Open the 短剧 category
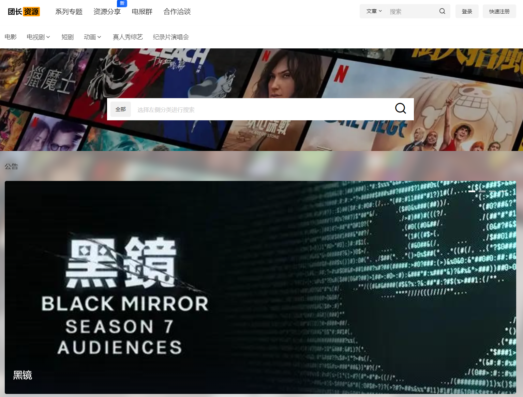 [68, 37]
